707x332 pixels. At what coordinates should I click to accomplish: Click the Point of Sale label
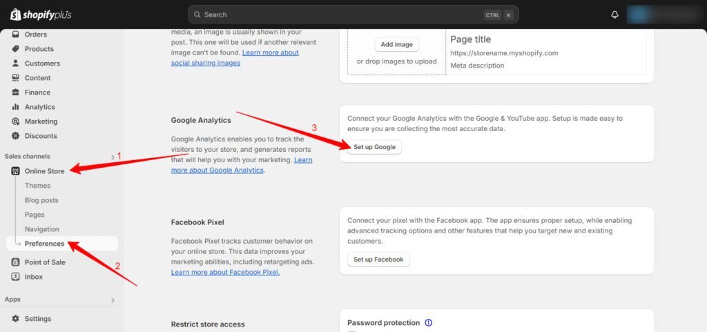click(x=45, y=262)
